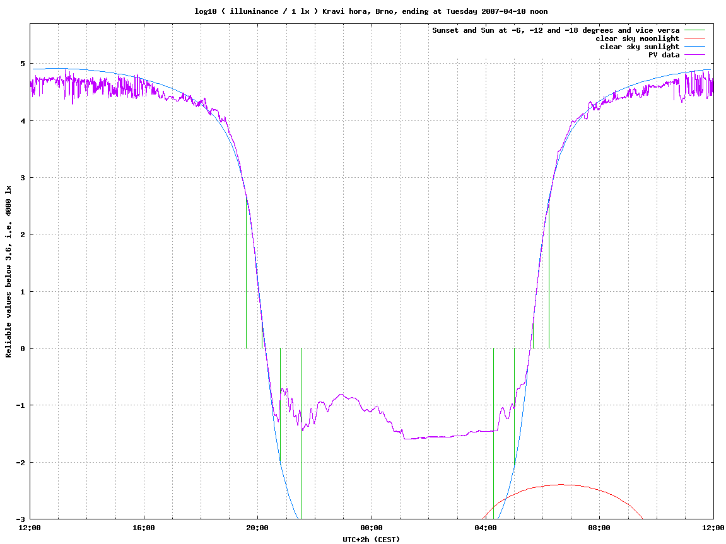Screen dimensions: 726x544
Task: Click the green sunset line near 19:30
Action: pos(247,273)
